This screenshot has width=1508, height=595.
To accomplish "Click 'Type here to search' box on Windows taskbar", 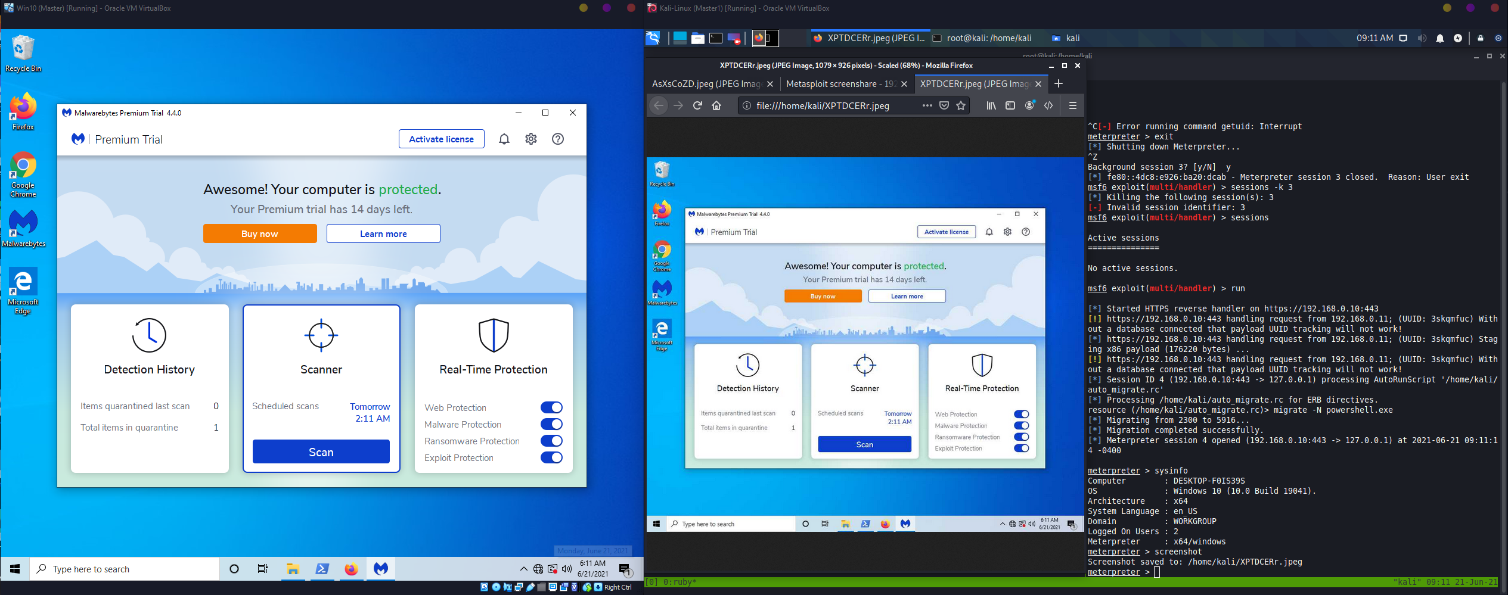I will [125, 569].
